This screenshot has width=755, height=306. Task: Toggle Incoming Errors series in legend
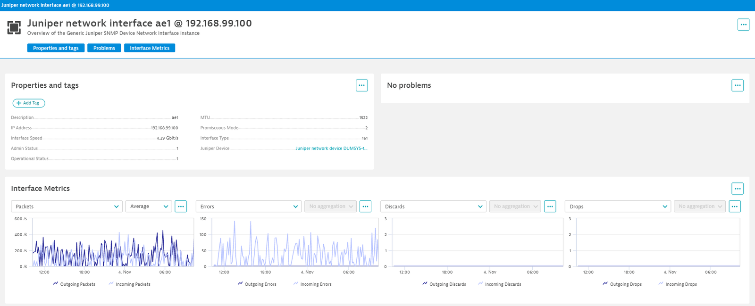pos(312,284)
